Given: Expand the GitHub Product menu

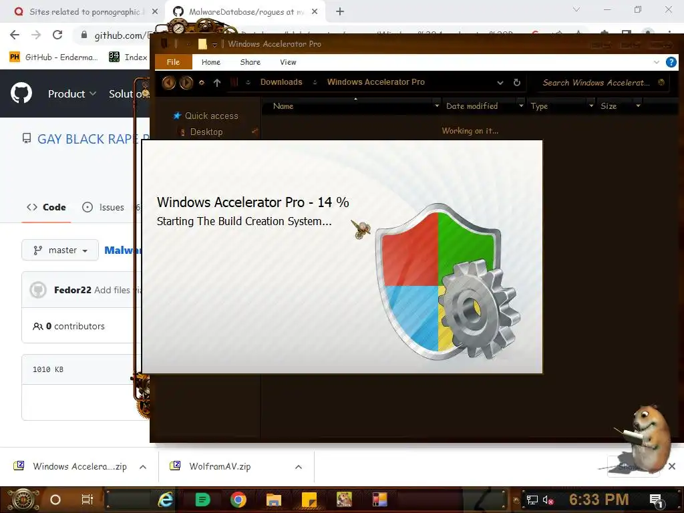Looking at the screenshot, I should click(72, 94).
